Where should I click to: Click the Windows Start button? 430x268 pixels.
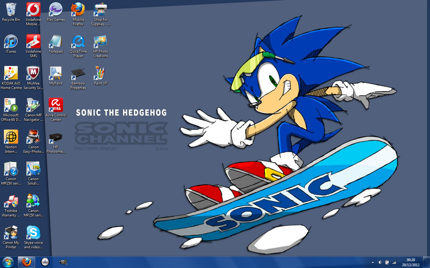(x=8, y=262)
